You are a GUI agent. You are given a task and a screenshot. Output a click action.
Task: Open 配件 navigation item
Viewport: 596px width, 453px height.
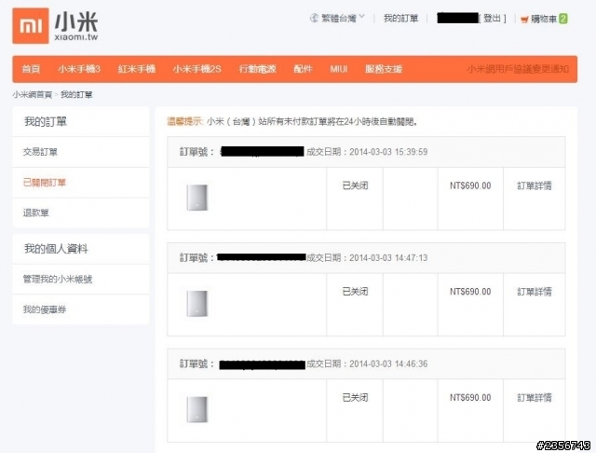303,69
